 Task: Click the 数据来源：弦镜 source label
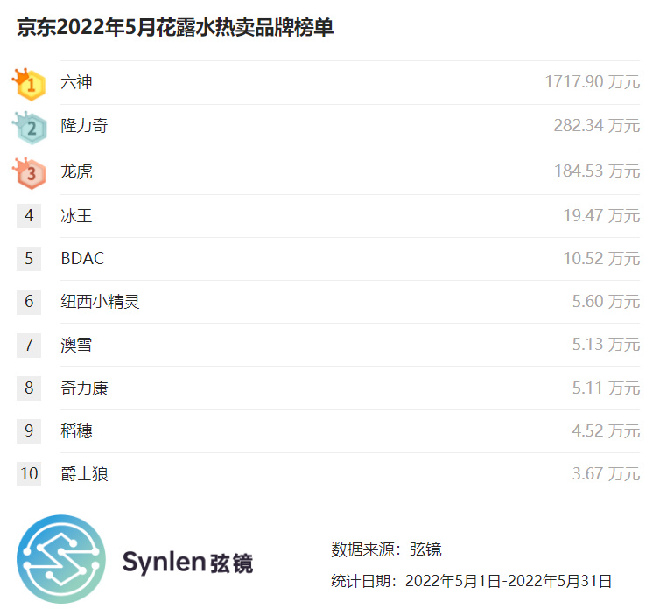tap(386, 549)
